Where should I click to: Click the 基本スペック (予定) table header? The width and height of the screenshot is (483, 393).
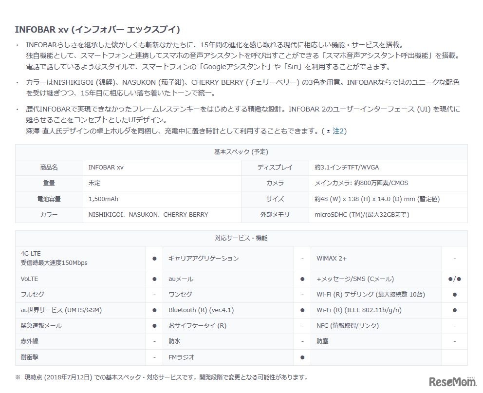pyautogui.click(x=241, y=152)
